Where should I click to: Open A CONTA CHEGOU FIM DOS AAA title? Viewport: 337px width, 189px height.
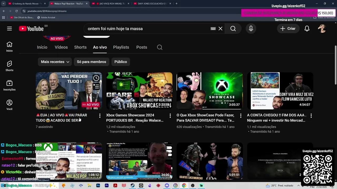[x=276, y=118]
